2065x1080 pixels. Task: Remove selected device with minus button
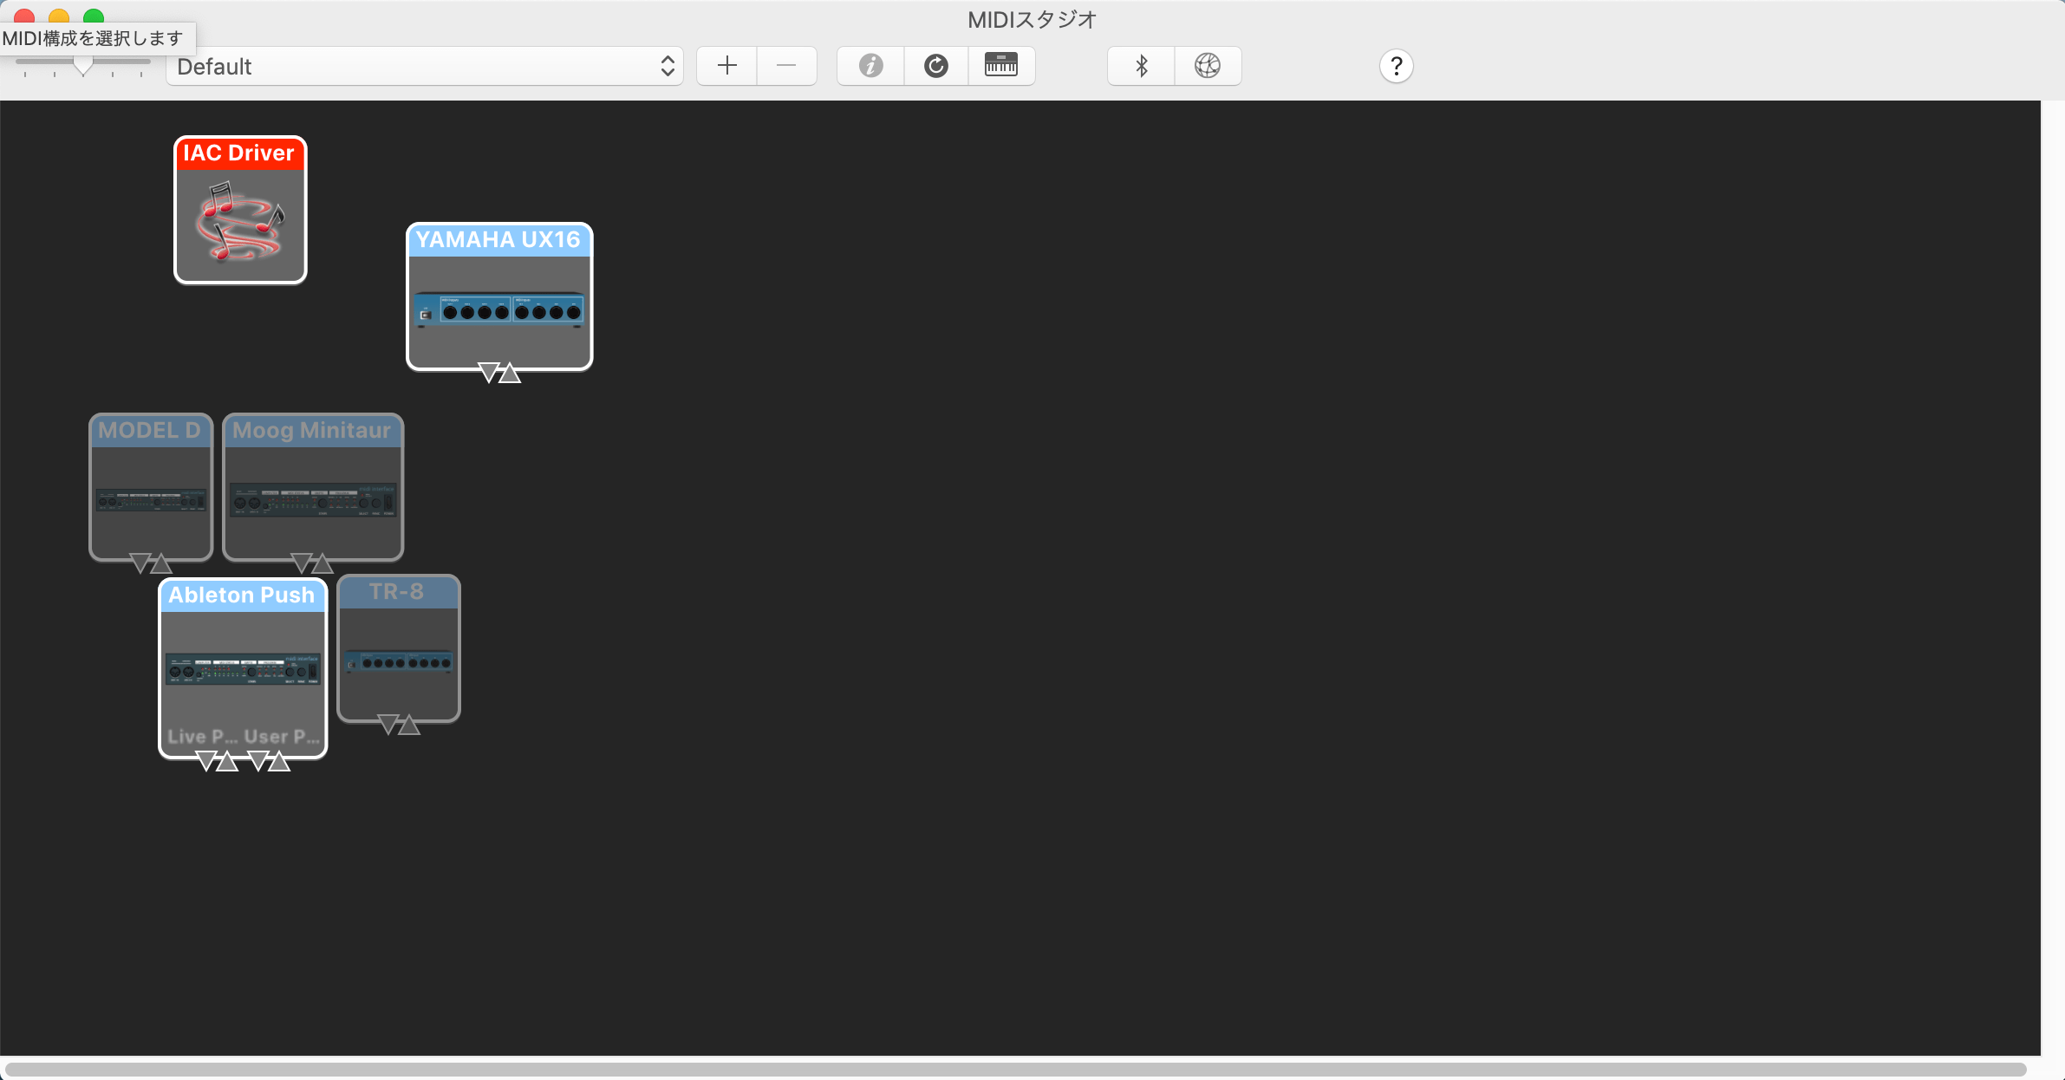786,66
